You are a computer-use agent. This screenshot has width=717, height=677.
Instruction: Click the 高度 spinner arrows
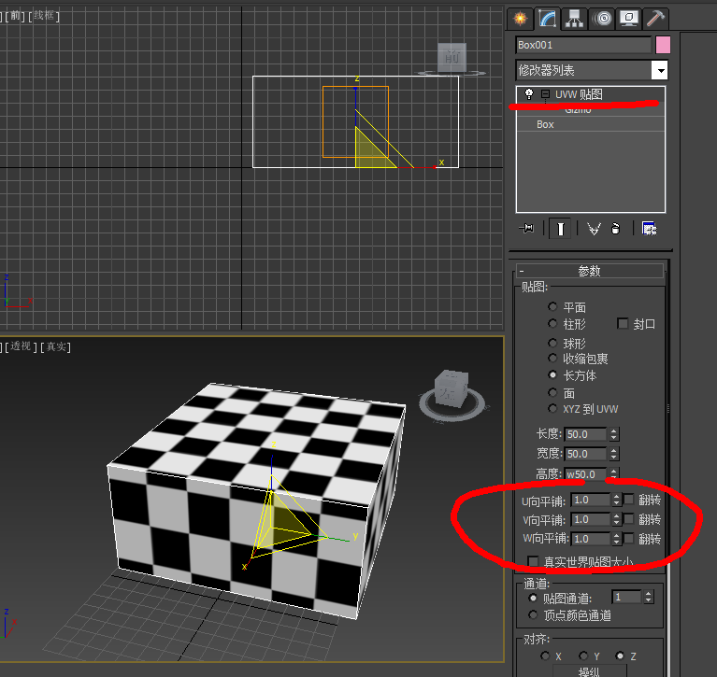613,473
